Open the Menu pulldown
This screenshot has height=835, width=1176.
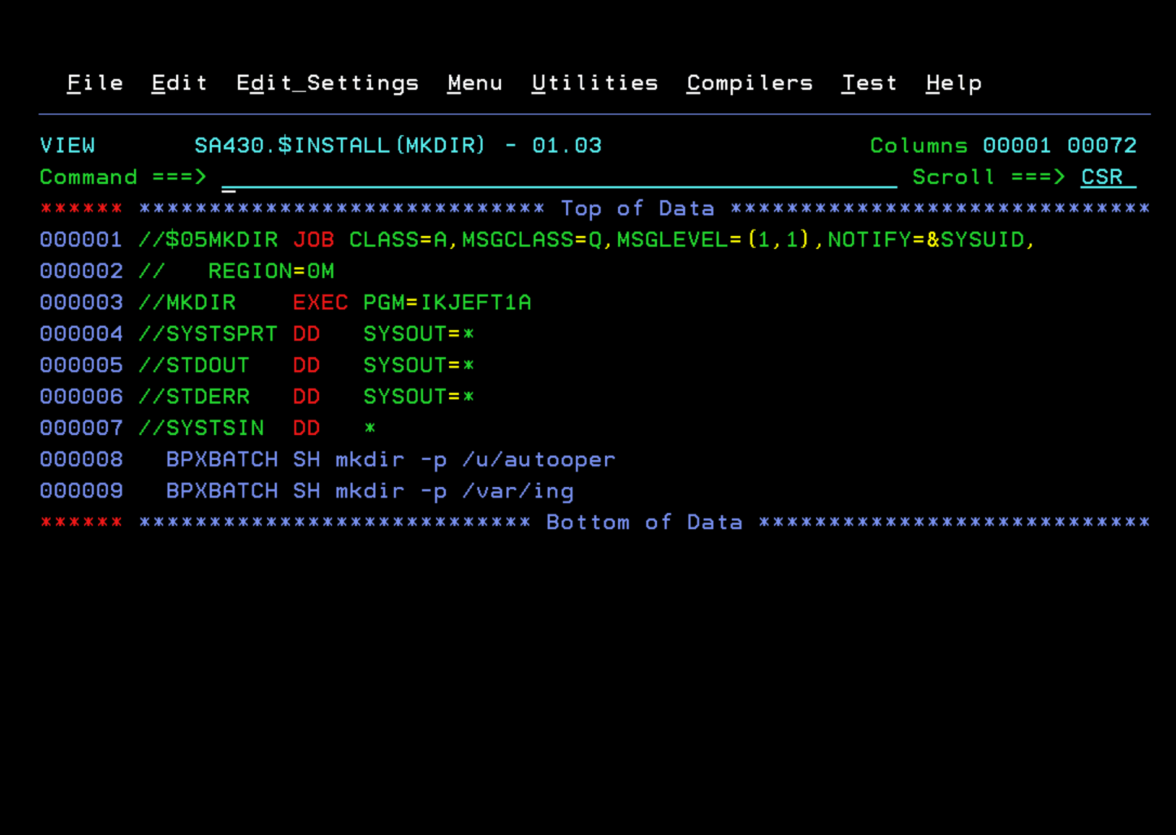(474, 83)
